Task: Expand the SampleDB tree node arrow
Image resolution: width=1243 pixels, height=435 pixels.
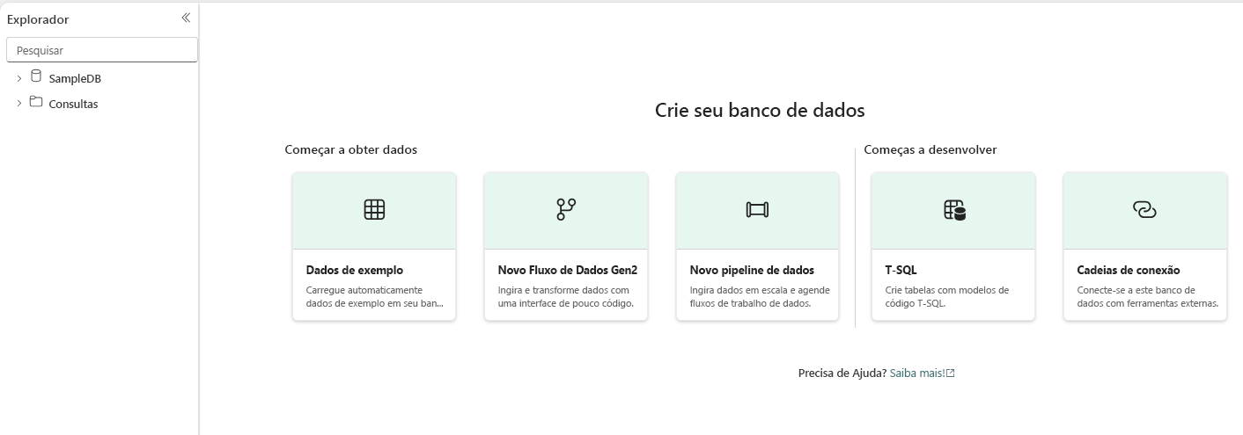Action: [x=19, y=79]
